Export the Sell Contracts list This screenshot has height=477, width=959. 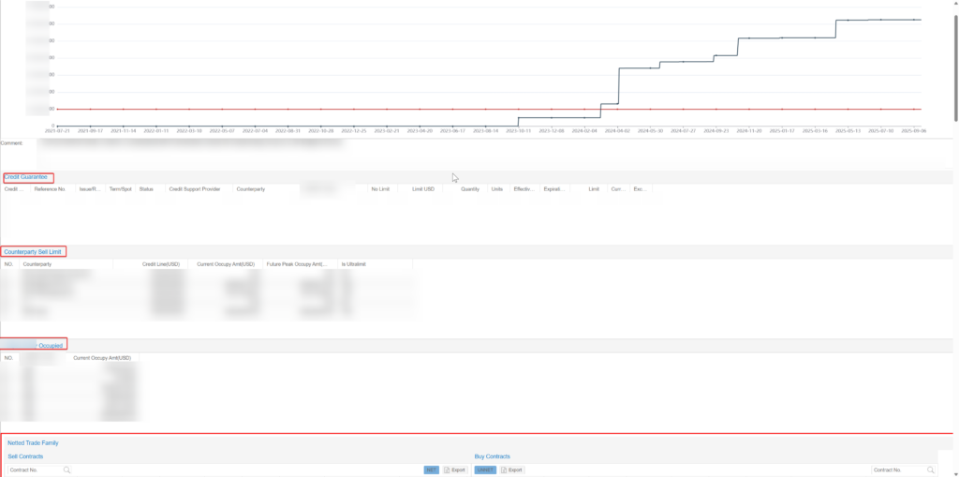point(455,470)
